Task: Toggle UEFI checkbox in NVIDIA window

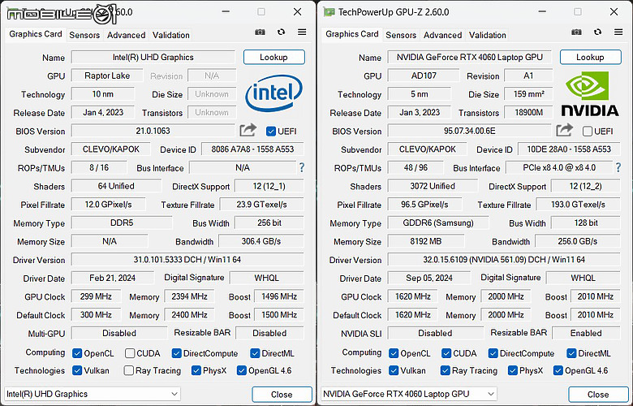Action: [588, 132]
